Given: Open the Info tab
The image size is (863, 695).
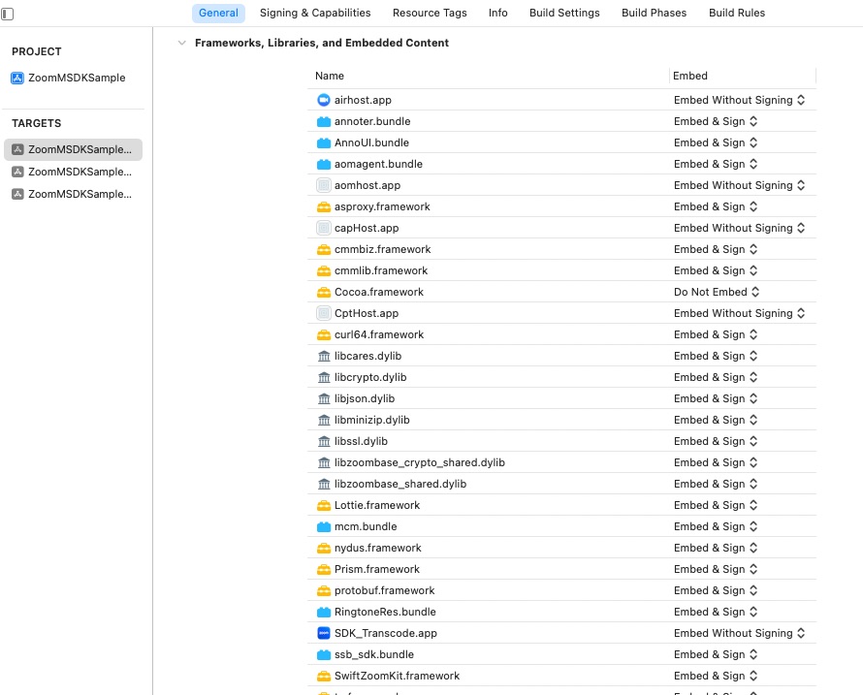Looking at the screenshot, I should tap(498, 14).
